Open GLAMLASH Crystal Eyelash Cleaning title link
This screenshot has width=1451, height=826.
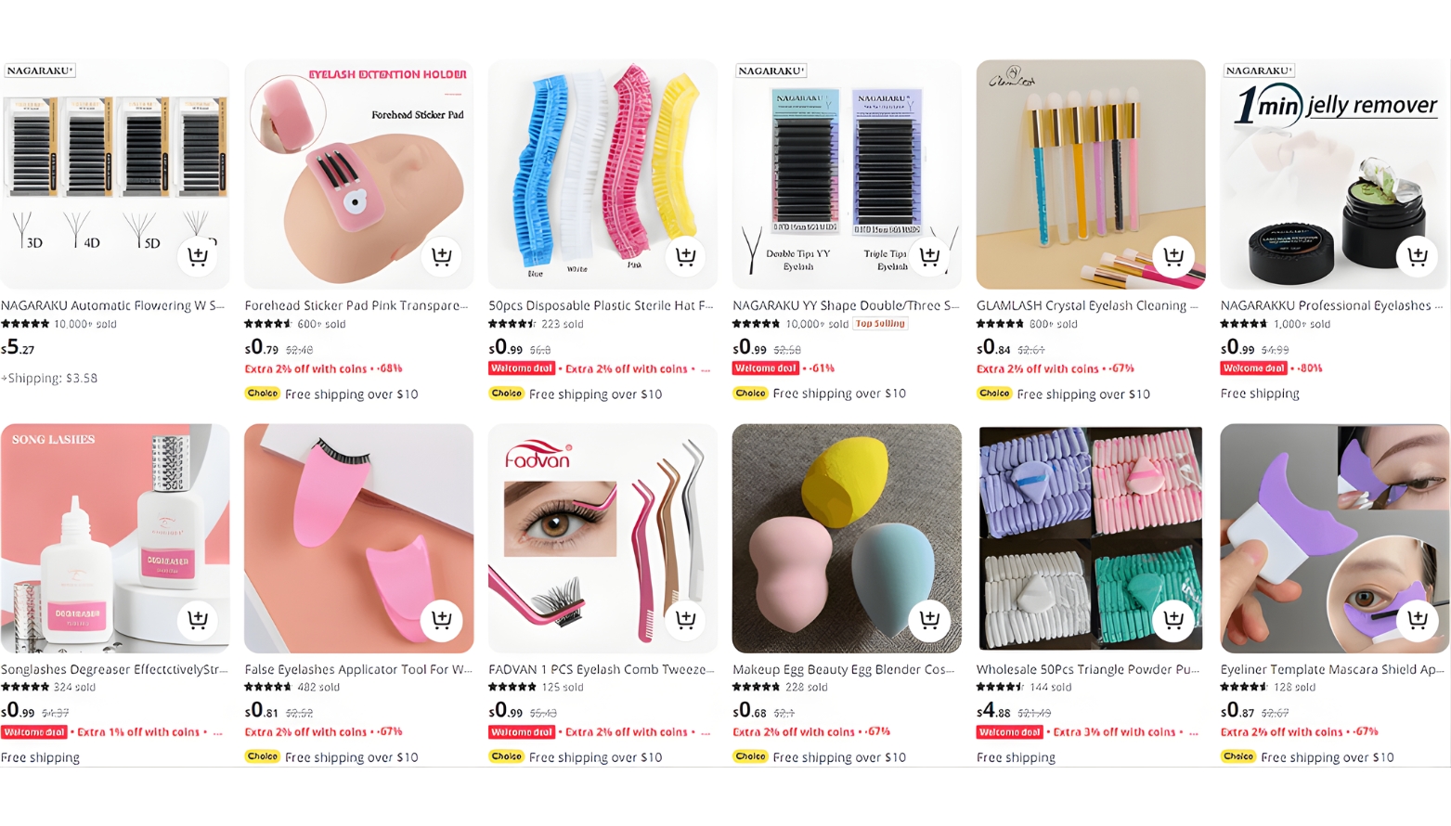pyautogui.click(x=1088, y=305)
